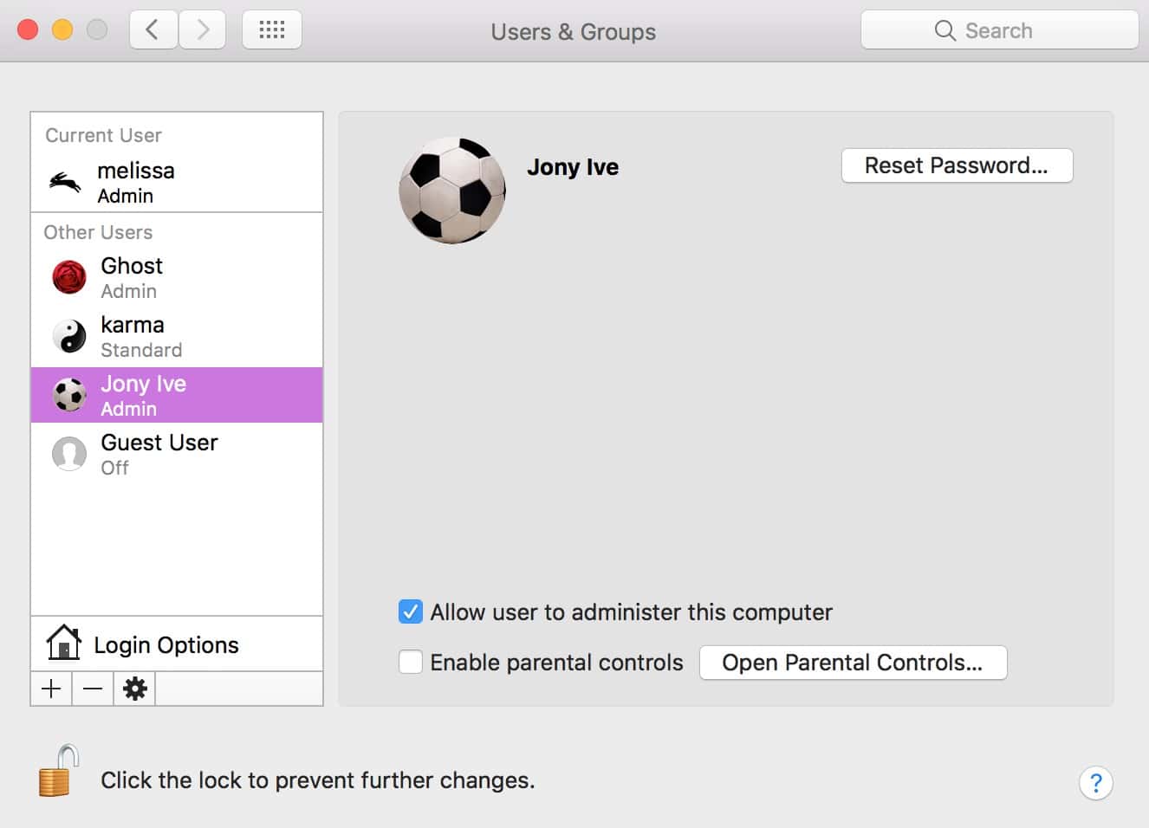Select the karma standard user
The image size is (1149, 828).
tap(177, 337)
